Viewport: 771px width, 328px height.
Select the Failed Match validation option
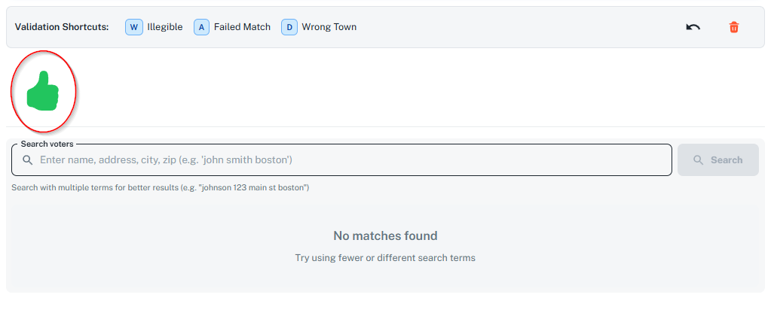coord(232,27)
